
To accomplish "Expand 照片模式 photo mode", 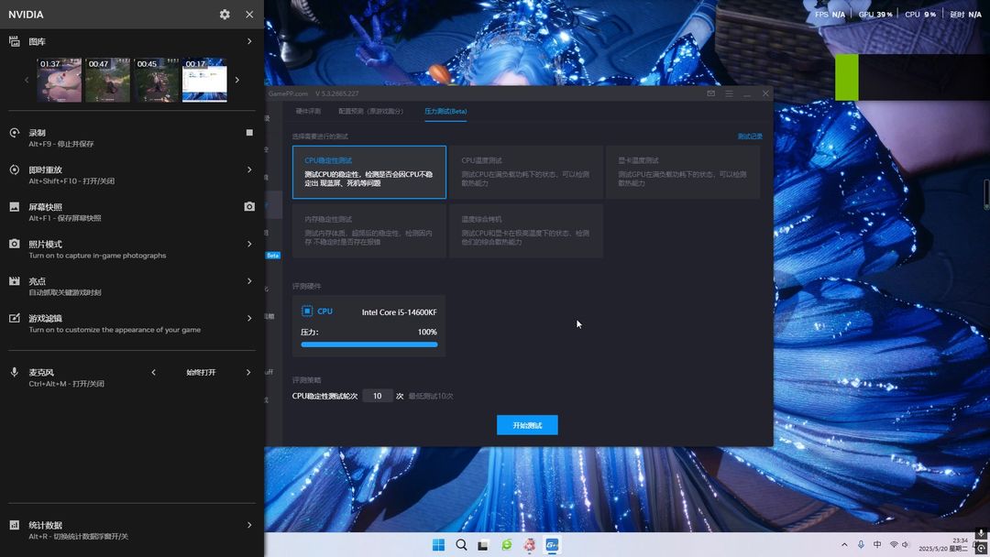I will tap(249, 244).
